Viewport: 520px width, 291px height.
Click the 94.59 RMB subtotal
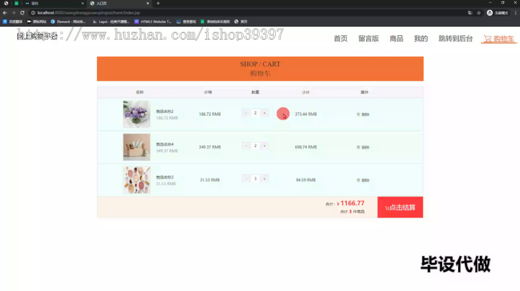306,180
